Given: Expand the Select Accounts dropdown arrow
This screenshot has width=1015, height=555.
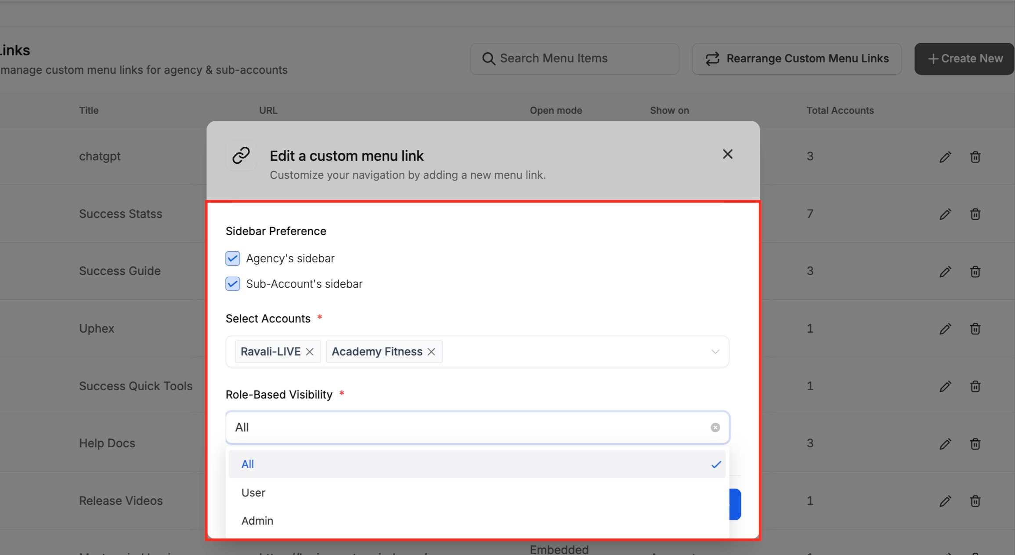Looking at the screenshot, I should pos(715,352).
